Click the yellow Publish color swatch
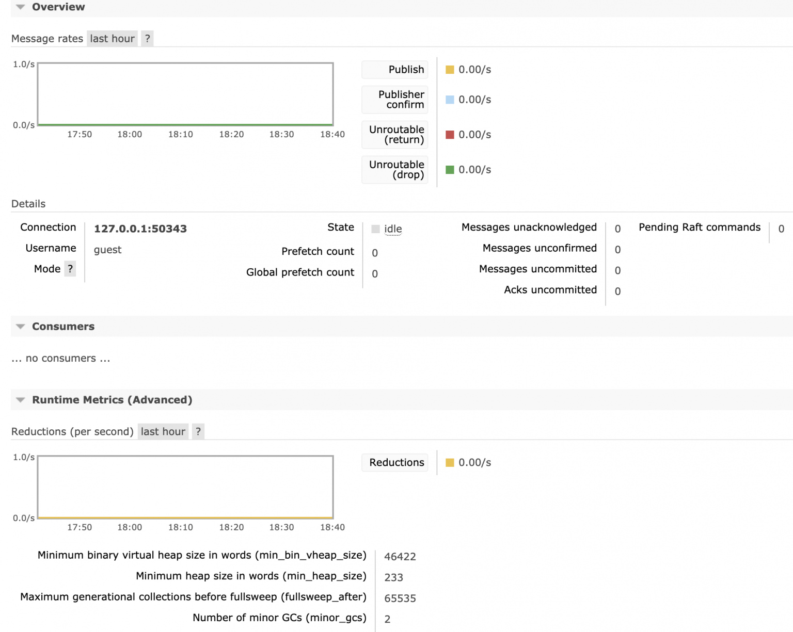The width and height of the screenshot is (793, 632). (450, 69)
